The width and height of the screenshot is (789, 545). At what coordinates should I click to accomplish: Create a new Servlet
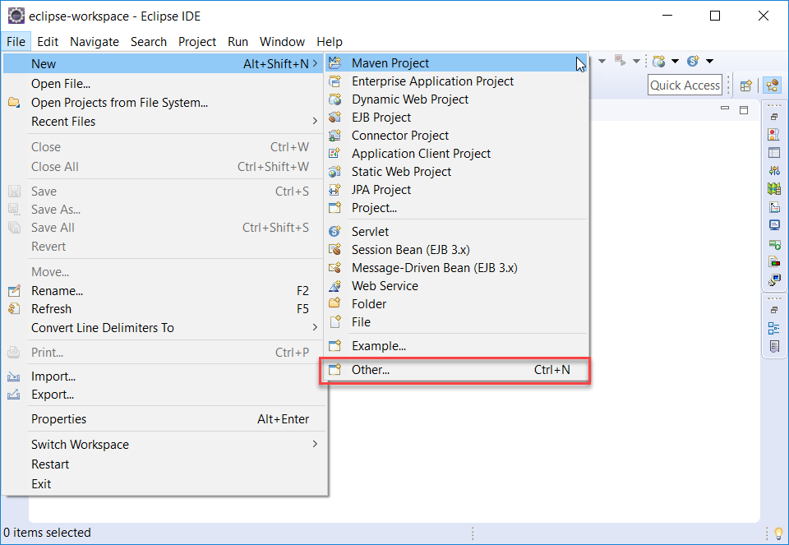tap(456, 232)
